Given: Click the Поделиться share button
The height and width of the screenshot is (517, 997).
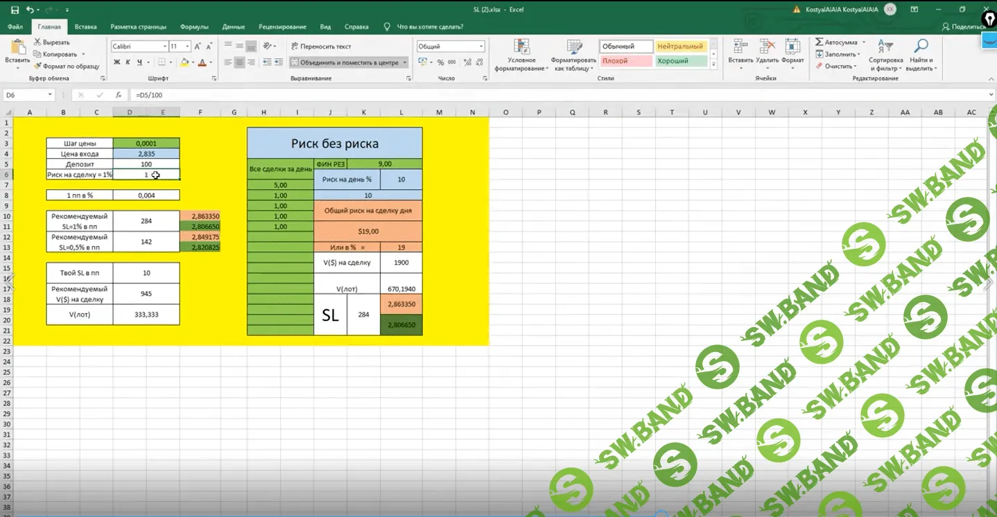Looking at the screenshot, I should (964, 27).
